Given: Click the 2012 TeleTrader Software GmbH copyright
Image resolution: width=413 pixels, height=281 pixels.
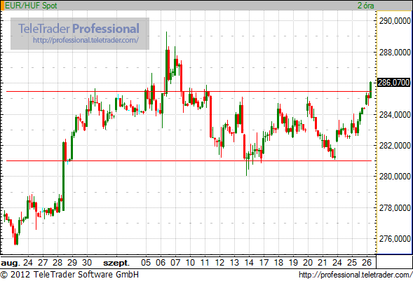Looking at the screenshot, I should 69,275.
